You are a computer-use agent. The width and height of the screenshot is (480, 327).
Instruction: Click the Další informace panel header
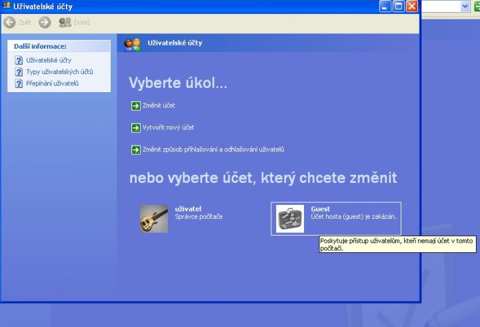pos(59,46)
